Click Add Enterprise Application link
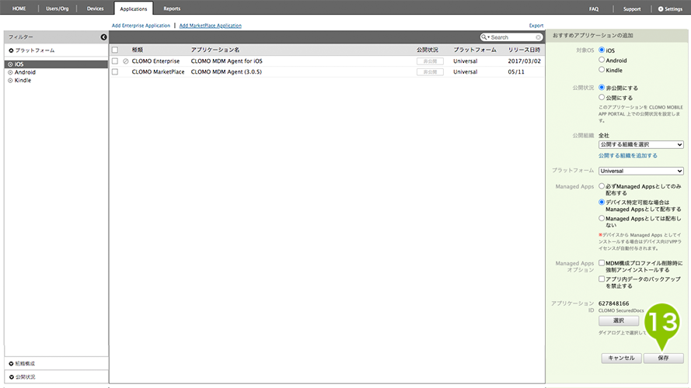This screenshot has width=691, height=388. (141, 26)
